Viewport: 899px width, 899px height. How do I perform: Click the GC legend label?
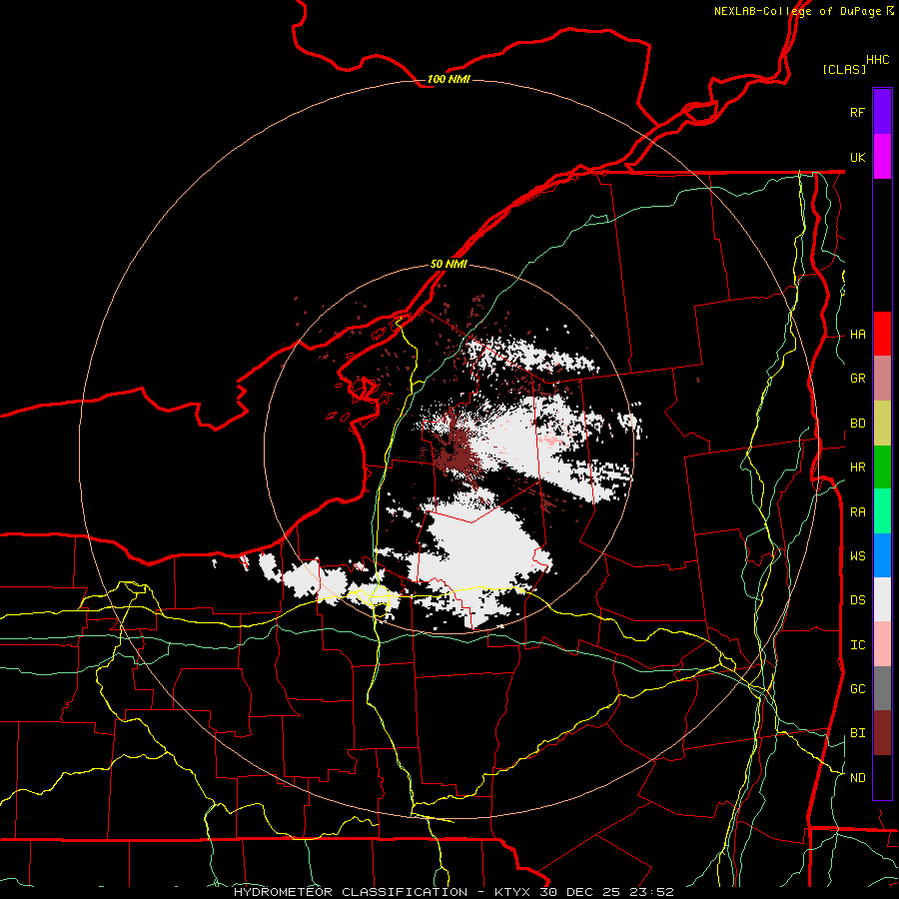857,689
